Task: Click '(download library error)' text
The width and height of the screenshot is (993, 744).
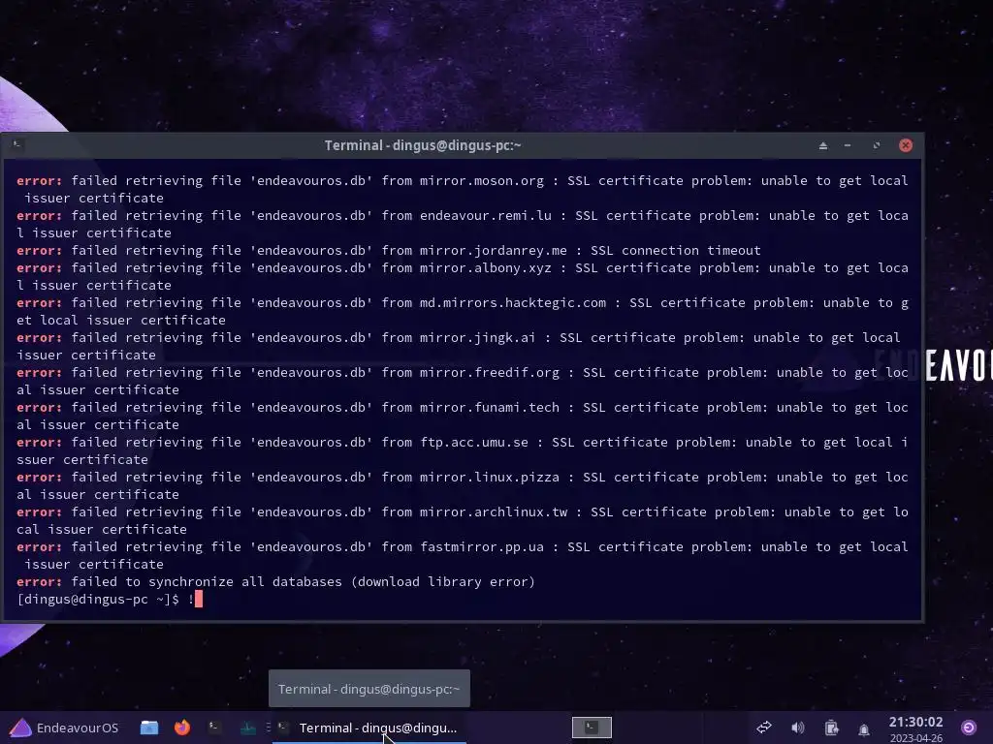Action: pyautogui.click(x=442, y=581)
